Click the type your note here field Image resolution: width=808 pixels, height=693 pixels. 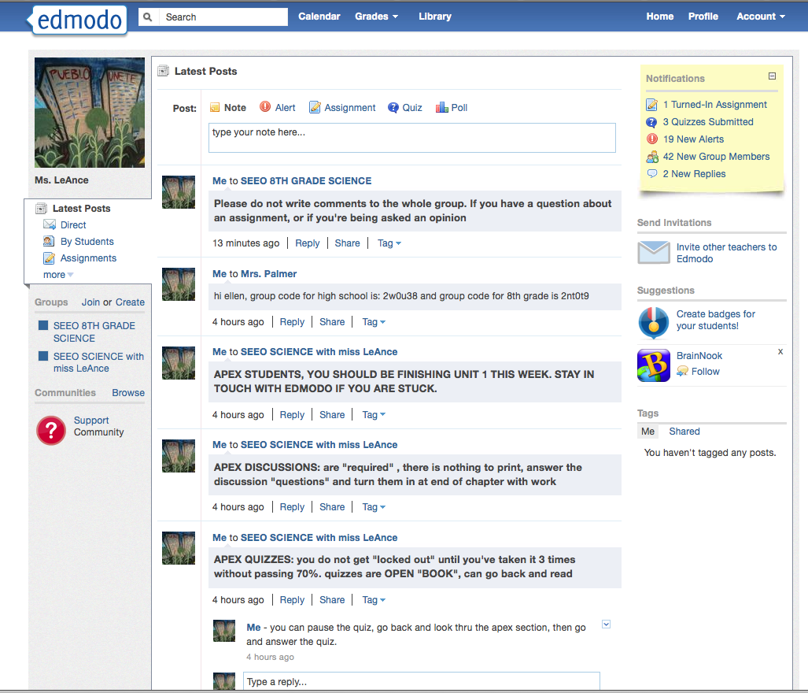(x=411, y=138)
